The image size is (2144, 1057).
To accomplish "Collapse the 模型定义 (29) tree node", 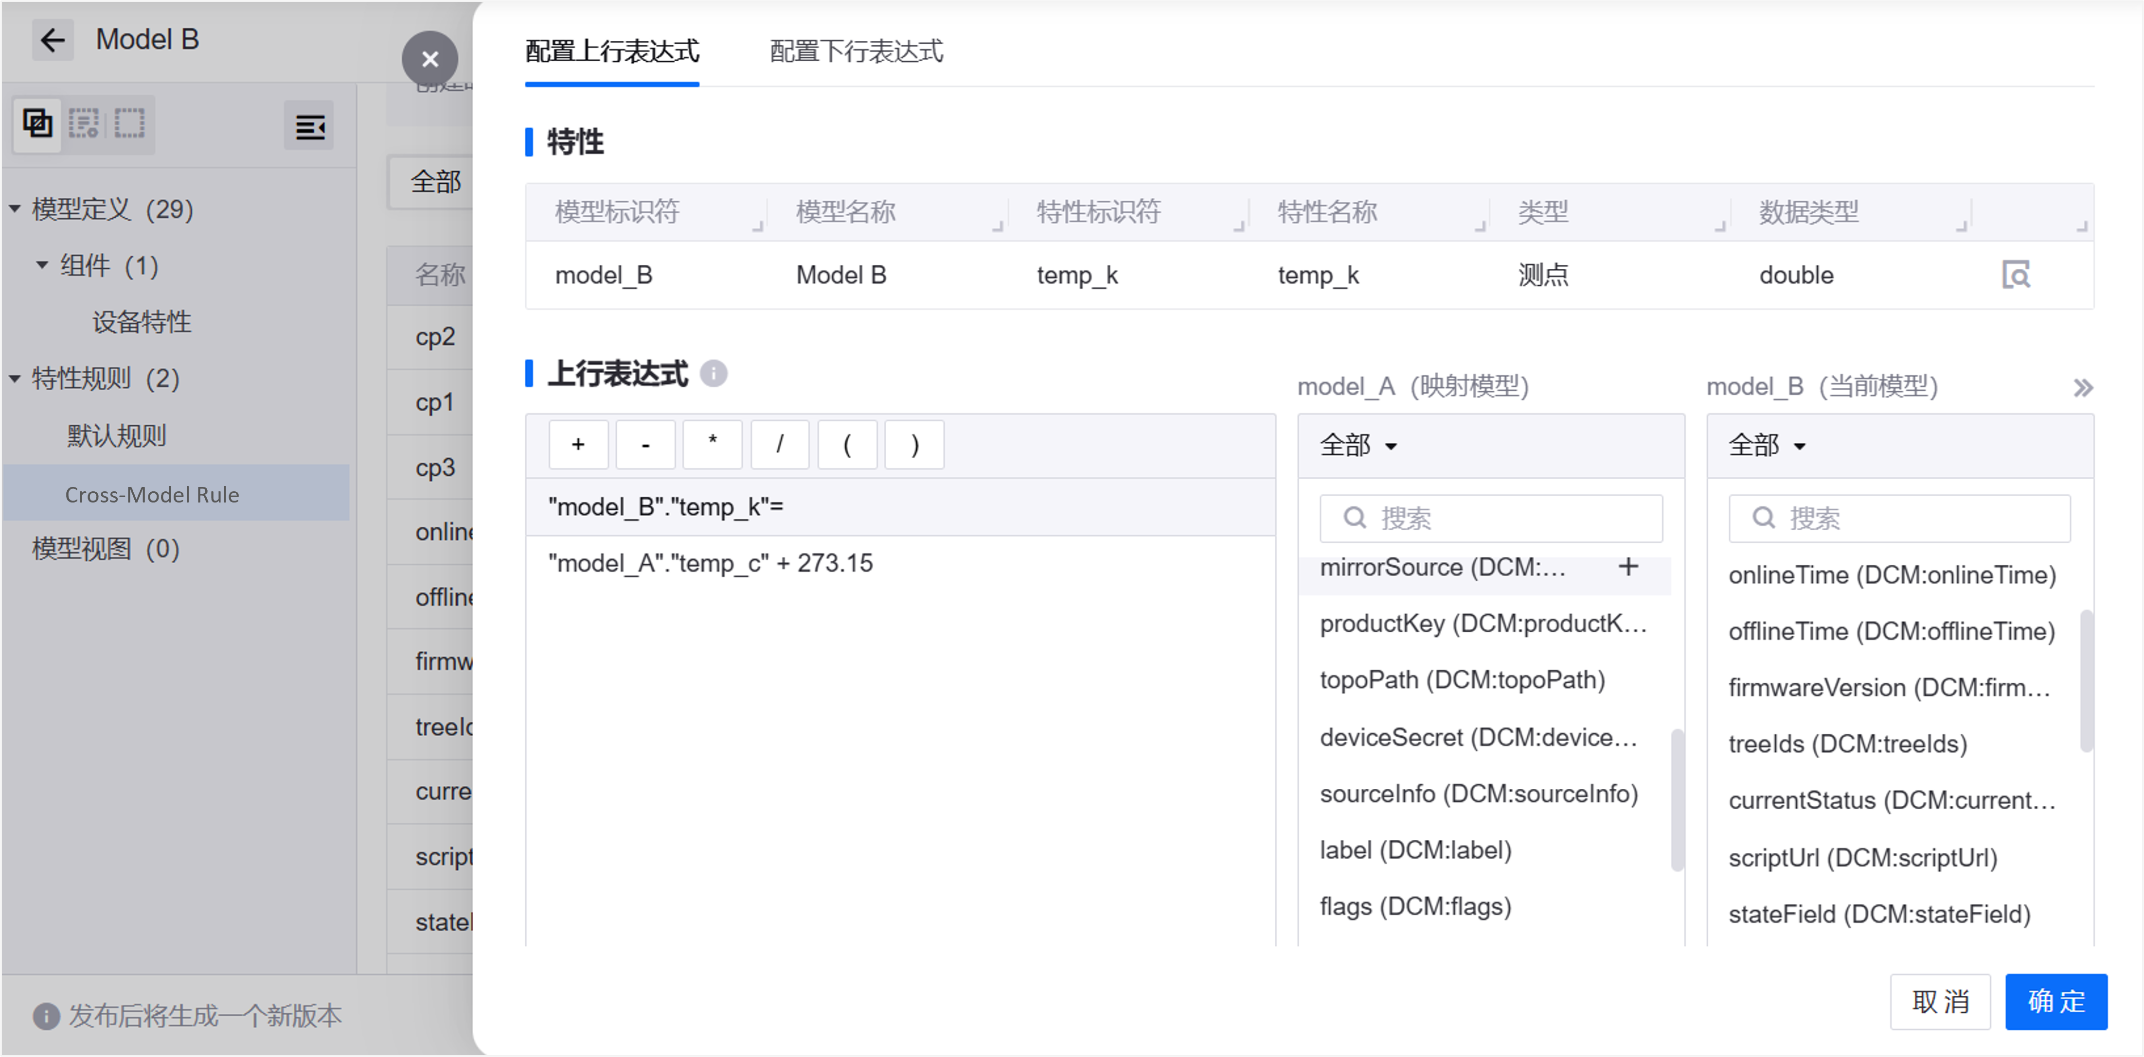I will click(14, 209).
